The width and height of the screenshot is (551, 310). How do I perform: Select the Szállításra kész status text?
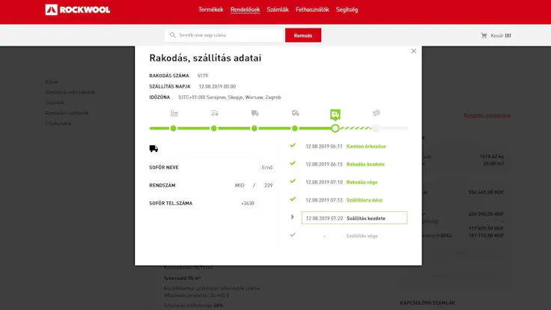click(x=365, y=200)
